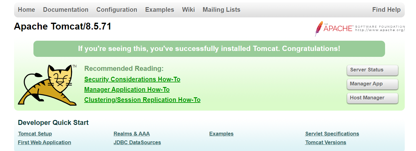416x151 pixels.
Task: Open Manager Application How-To link
Action: pos(127,89)
